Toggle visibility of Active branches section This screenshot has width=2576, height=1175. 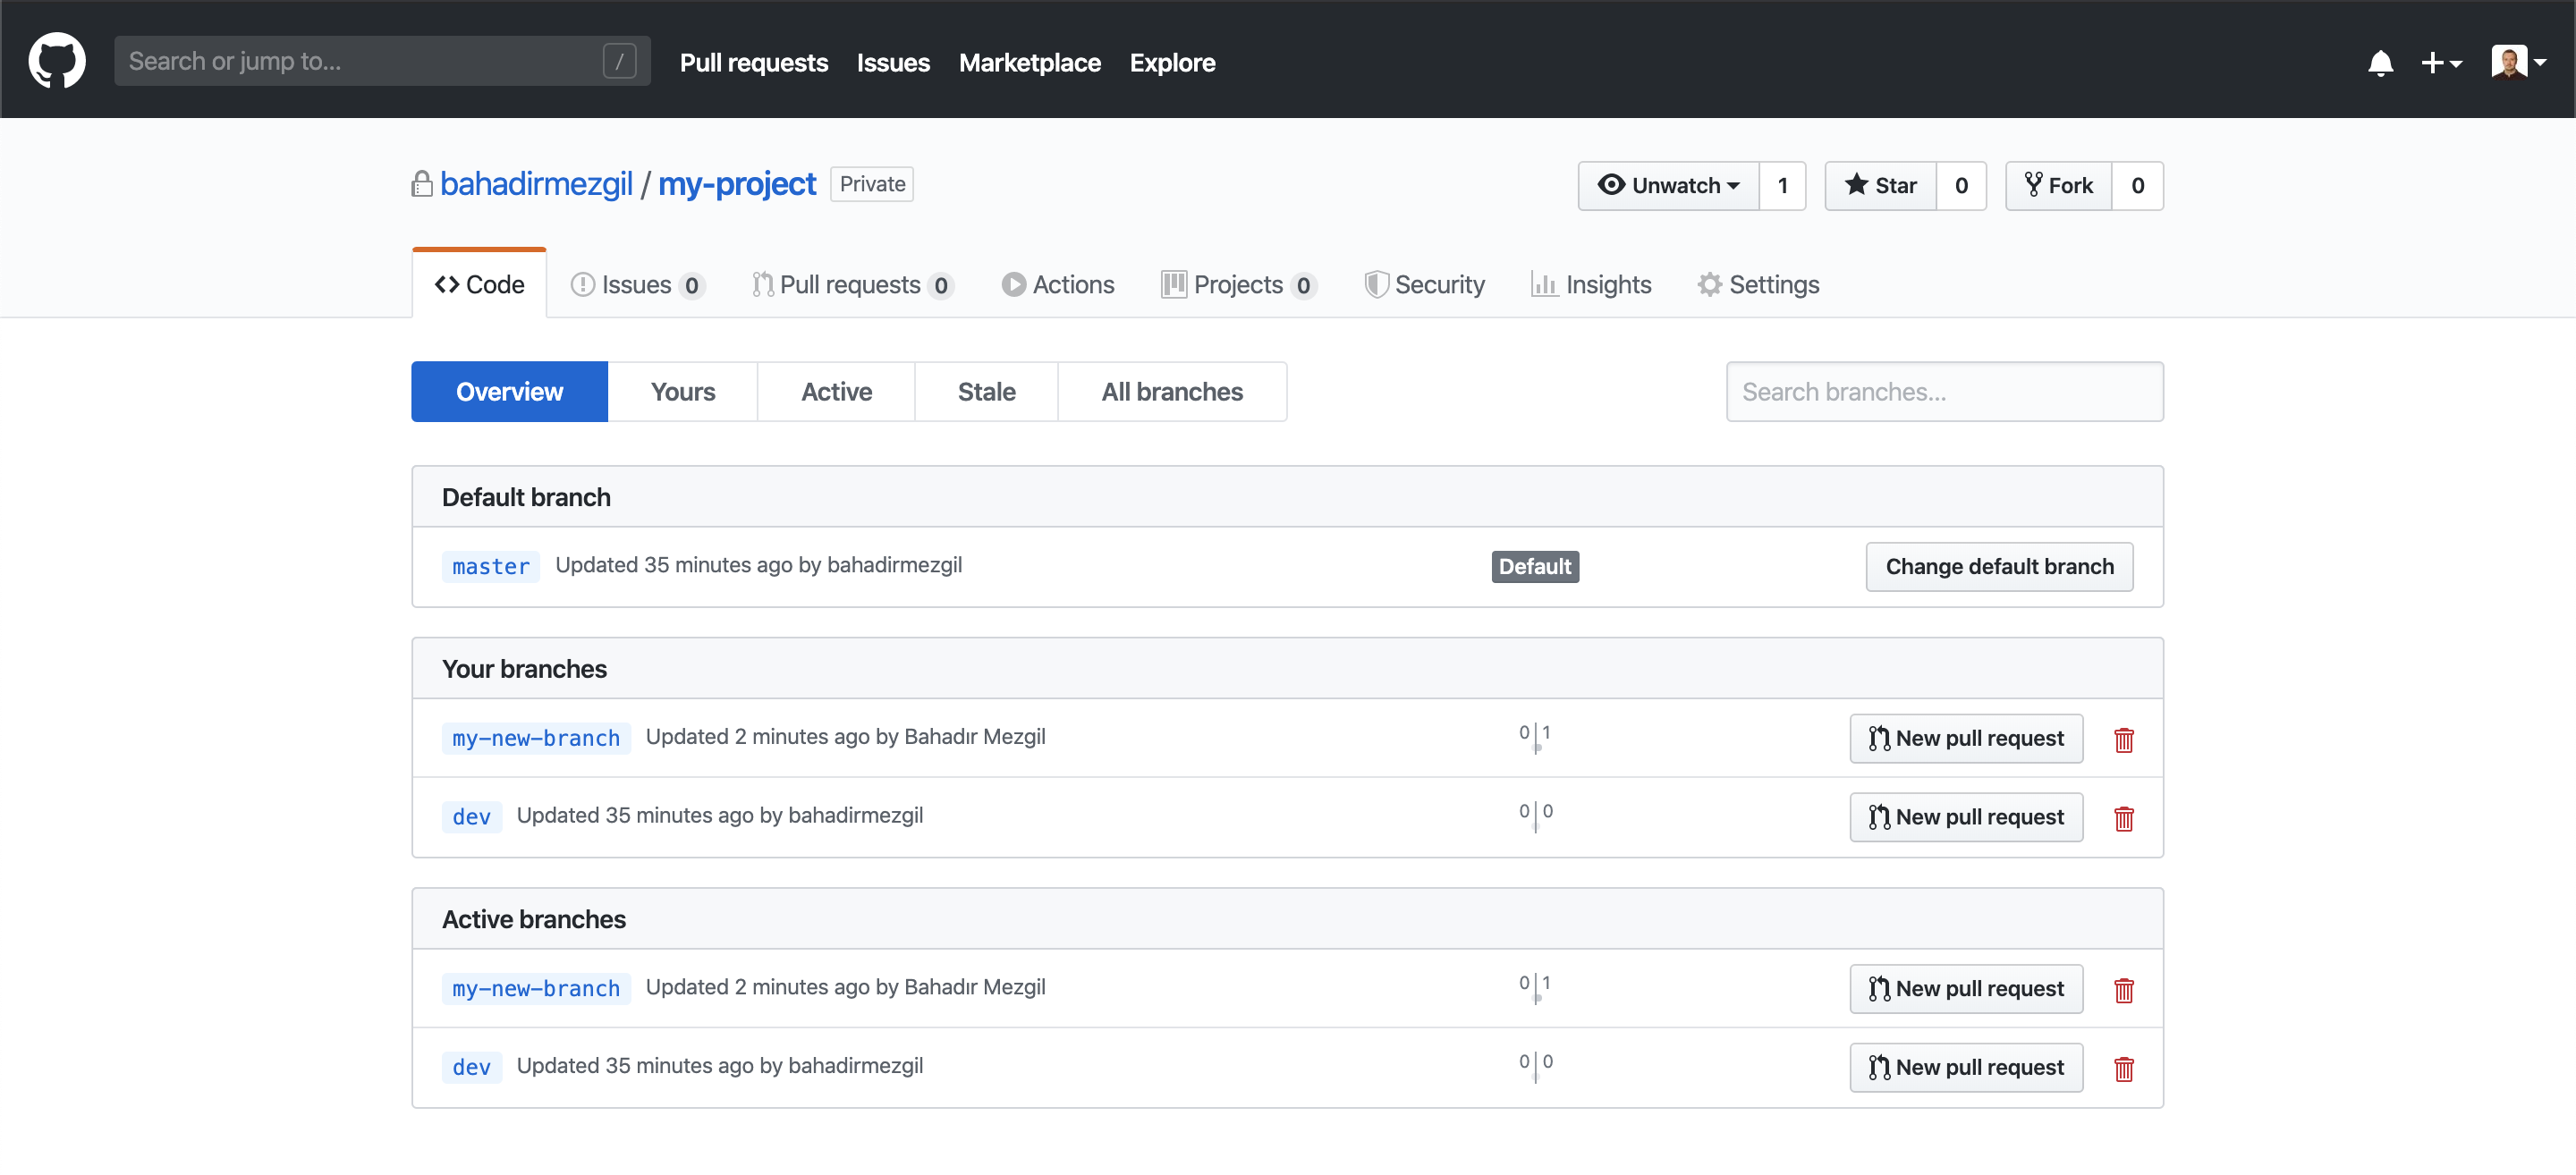536,917
